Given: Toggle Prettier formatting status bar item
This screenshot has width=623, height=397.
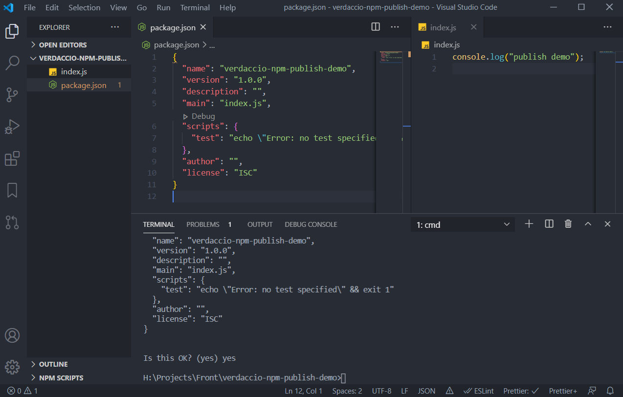Looking at the screenshot, I should (x=521, y=391).
